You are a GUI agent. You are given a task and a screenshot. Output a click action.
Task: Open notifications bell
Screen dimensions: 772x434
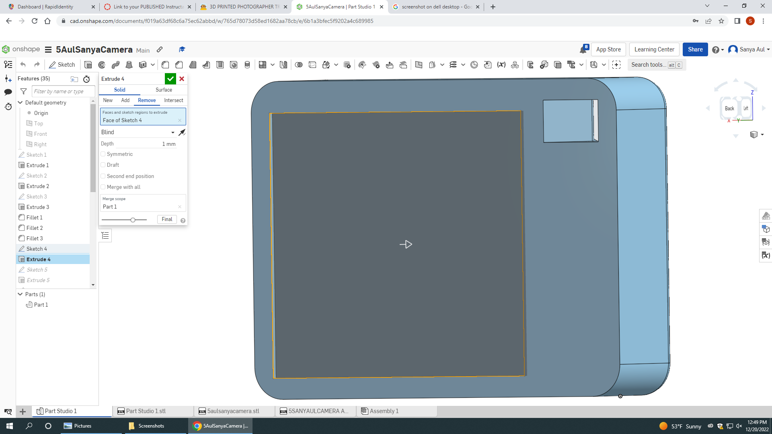click(583, 49)
